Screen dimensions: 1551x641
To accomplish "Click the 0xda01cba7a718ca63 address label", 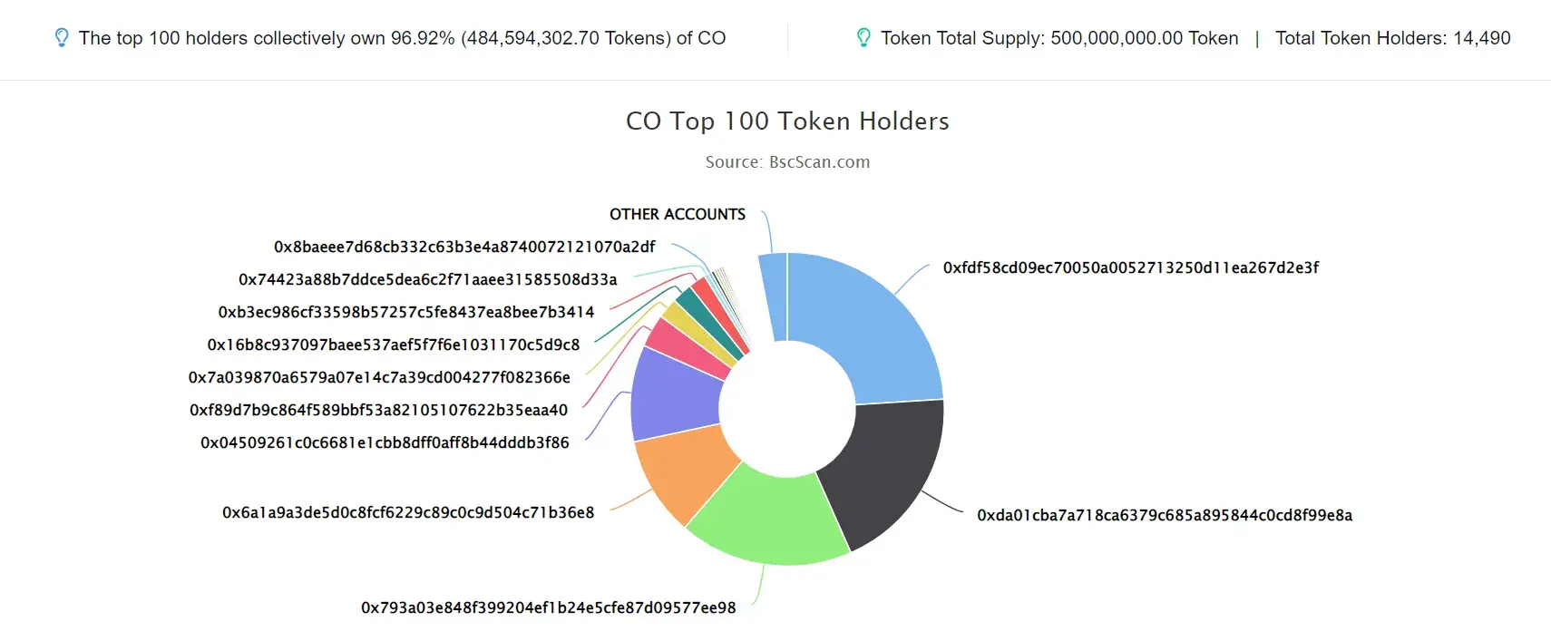I will tap(1165, 515).
